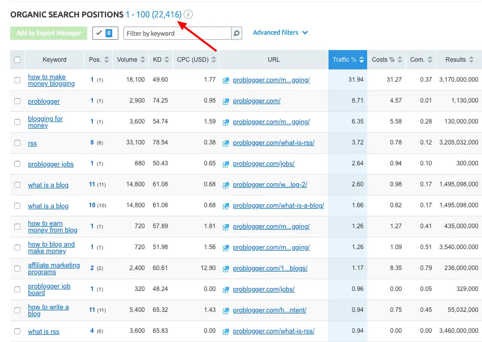Click KD value 74.25
The width and height of the screenshot is (482, 342).
[160, 101]
